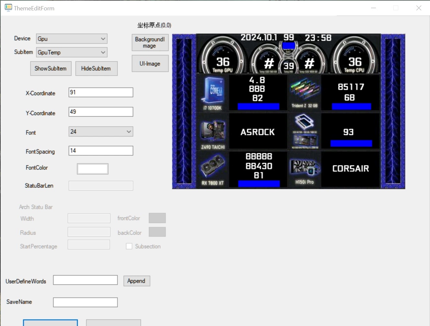Select the Temp GPU gauge value 36
The height and width of the screenshot is (326, 430).
(223, 62)
